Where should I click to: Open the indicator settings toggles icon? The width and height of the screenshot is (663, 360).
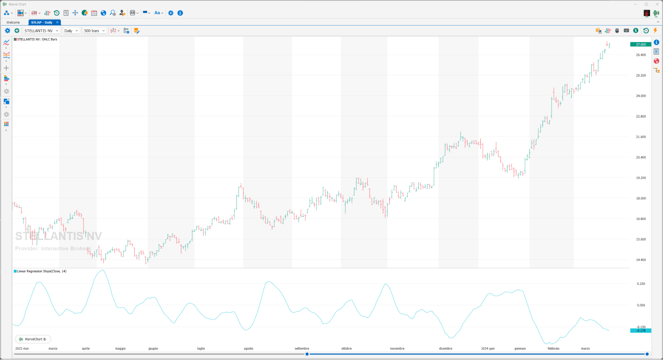pyautogui.click(x=126, y=31)
